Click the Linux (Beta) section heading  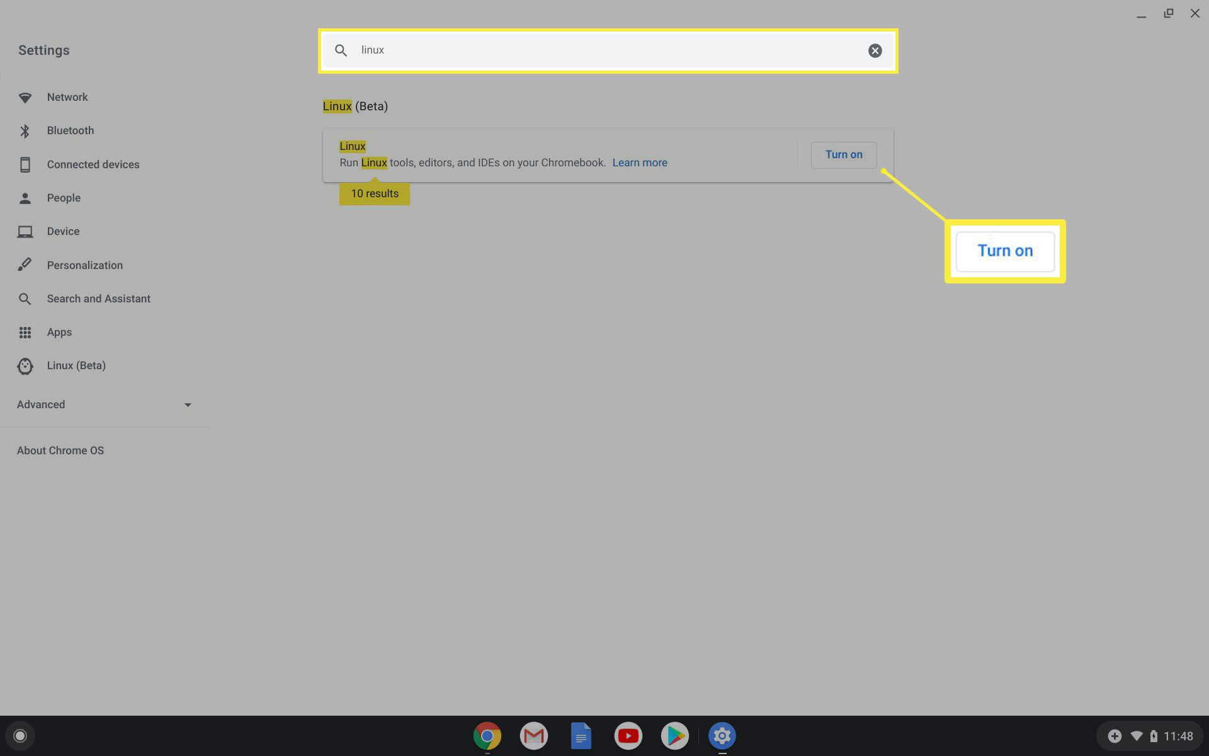[355, 106]
